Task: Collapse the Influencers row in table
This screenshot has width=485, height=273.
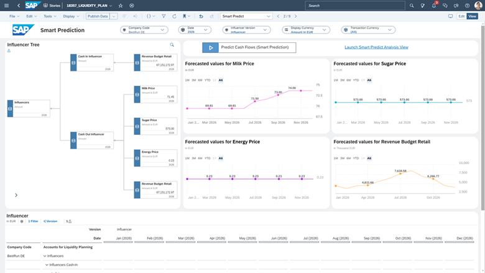Action: tap(45, 256)
